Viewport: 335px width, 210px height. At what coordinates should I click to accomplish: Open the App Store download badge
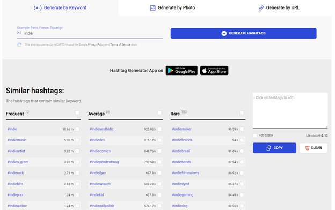click(x=214, y=71)
